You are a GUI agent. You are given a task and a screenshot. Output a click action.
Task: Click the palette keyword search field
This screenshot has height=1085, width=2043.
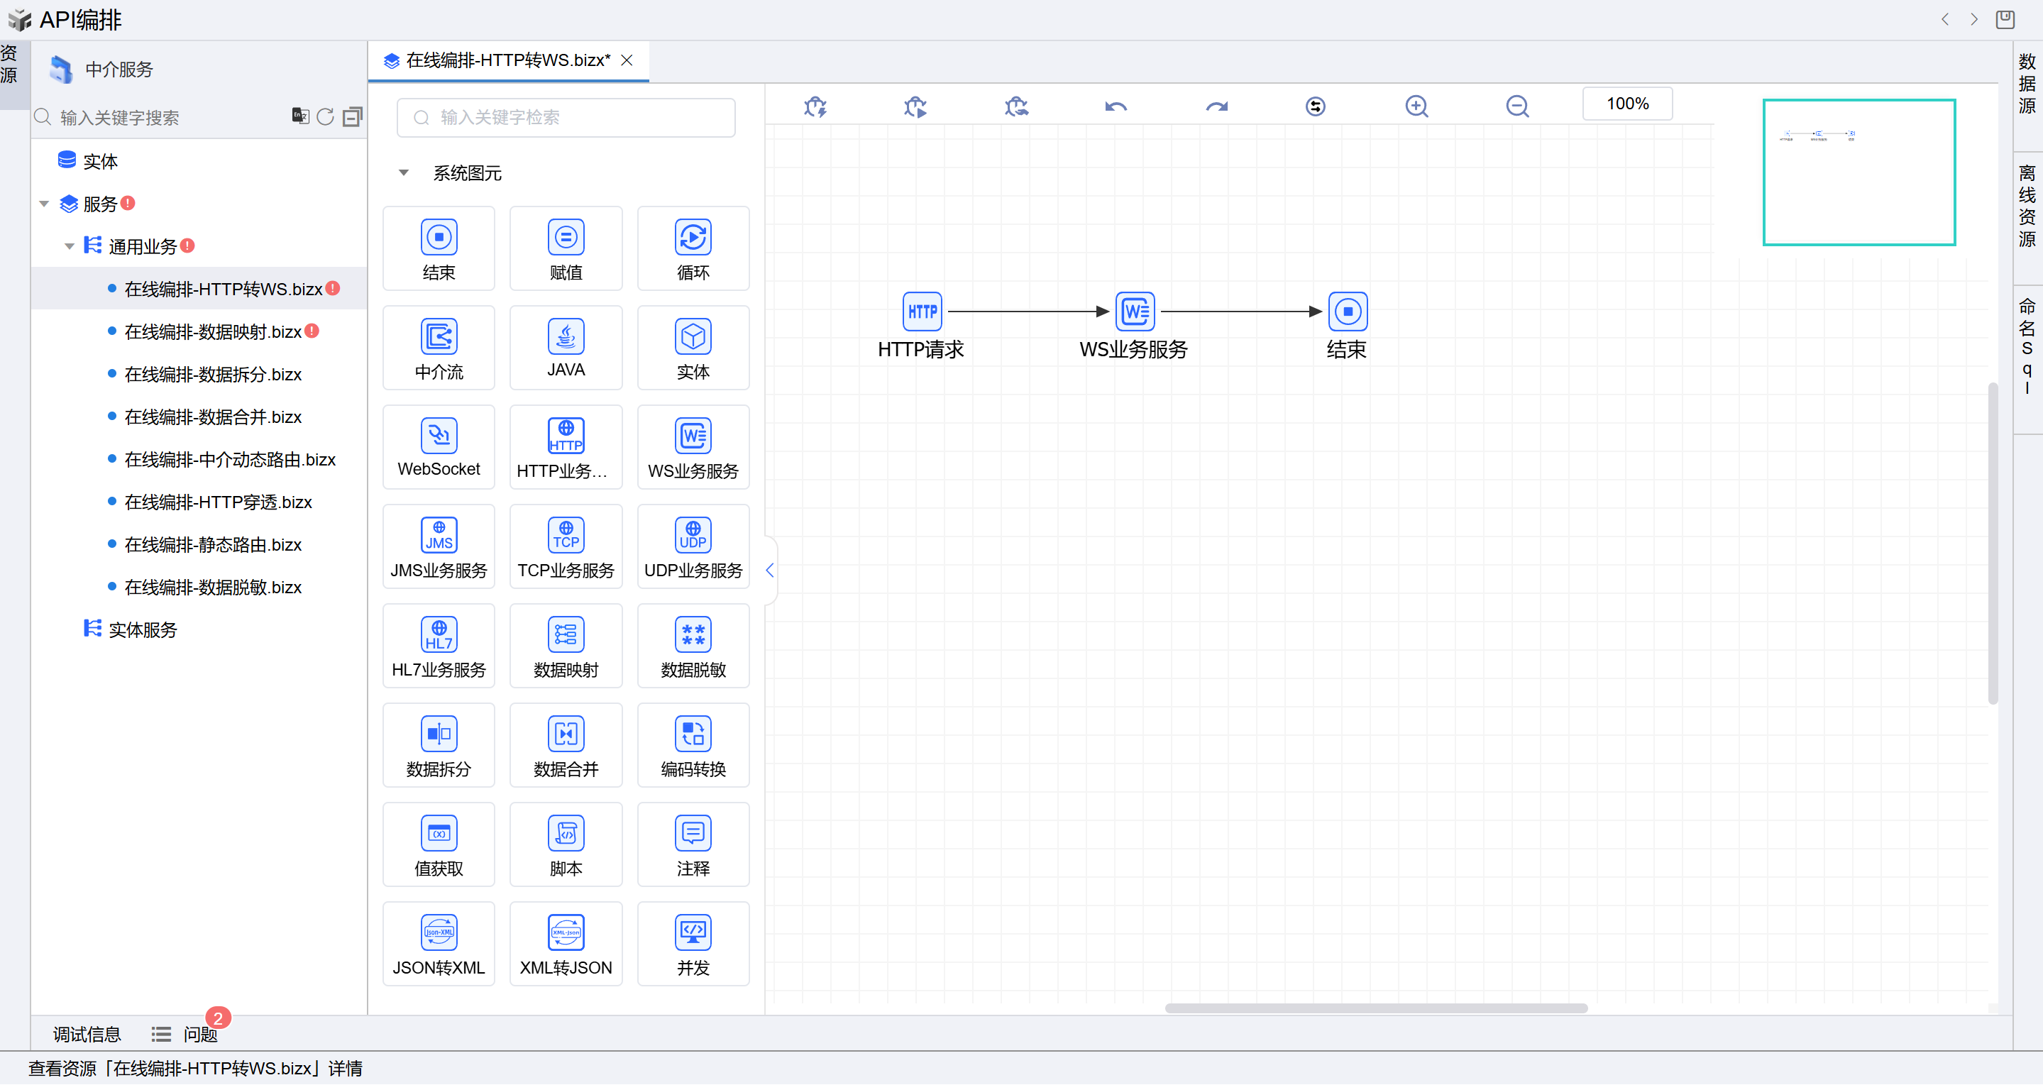click(566, 117)
